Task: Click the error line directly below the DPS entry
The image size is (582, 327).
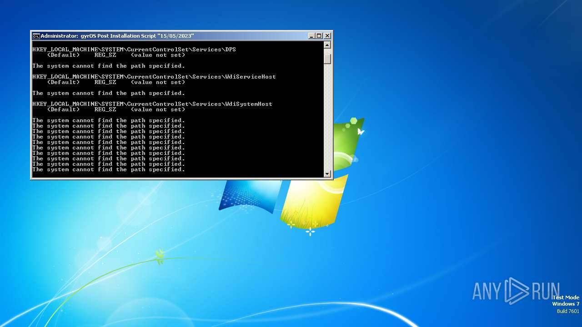Action: tap(109, 66)
